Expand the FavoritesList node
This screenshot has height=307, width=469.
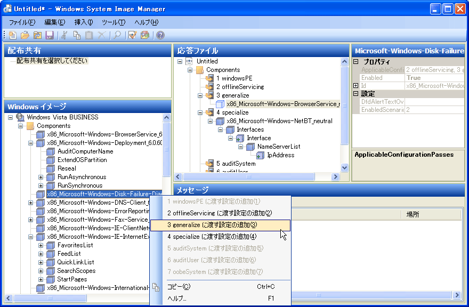41,245
